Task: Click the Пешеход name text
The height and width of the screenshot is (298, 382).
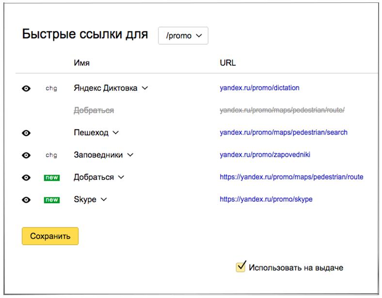Action: tap(91, 133)
